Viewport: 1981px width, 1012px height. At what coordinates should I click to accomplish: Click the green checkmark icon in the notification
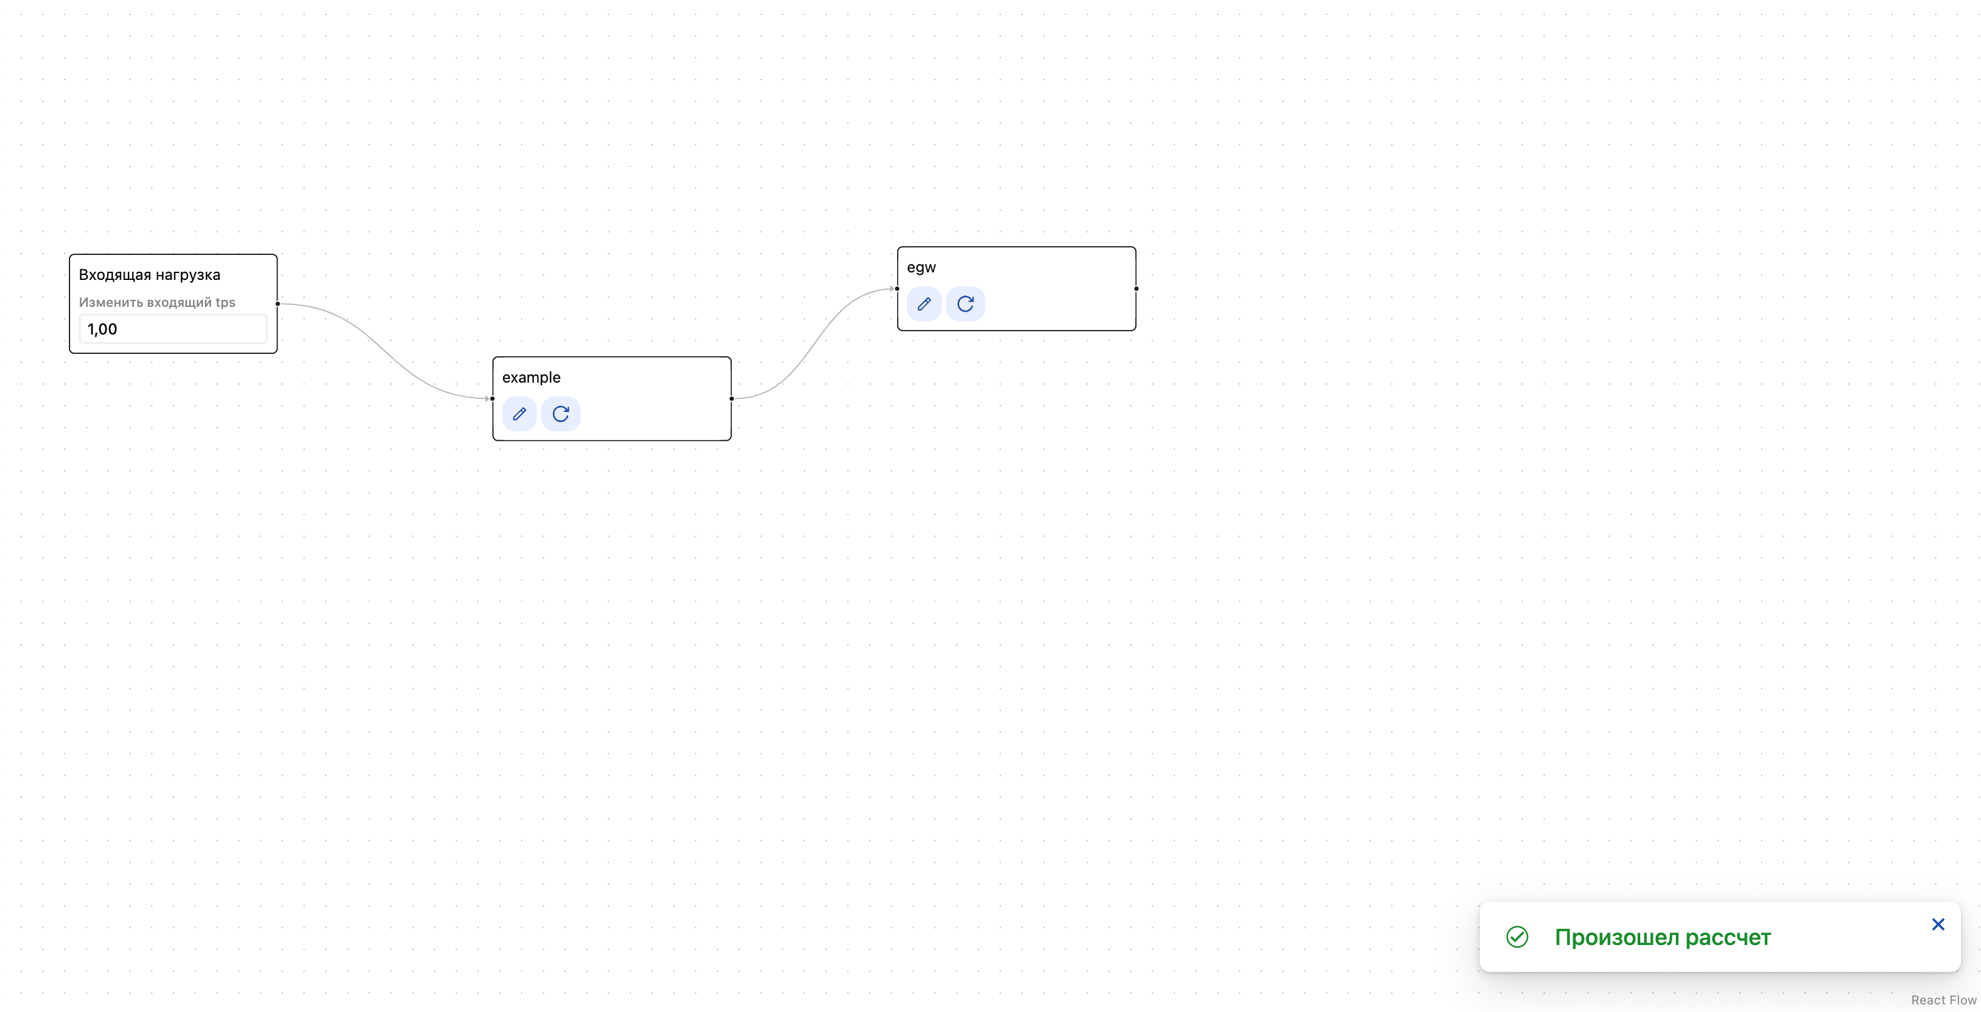(x=1517, y=937)
